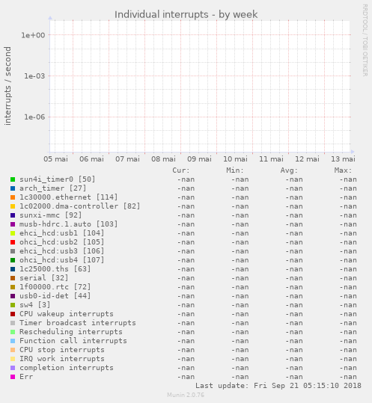Click the RRDTOOL / TOBI OETIKER watermark
Image resolution: width=372 pixels, height=403 pixels.
(x=365, y=40)
